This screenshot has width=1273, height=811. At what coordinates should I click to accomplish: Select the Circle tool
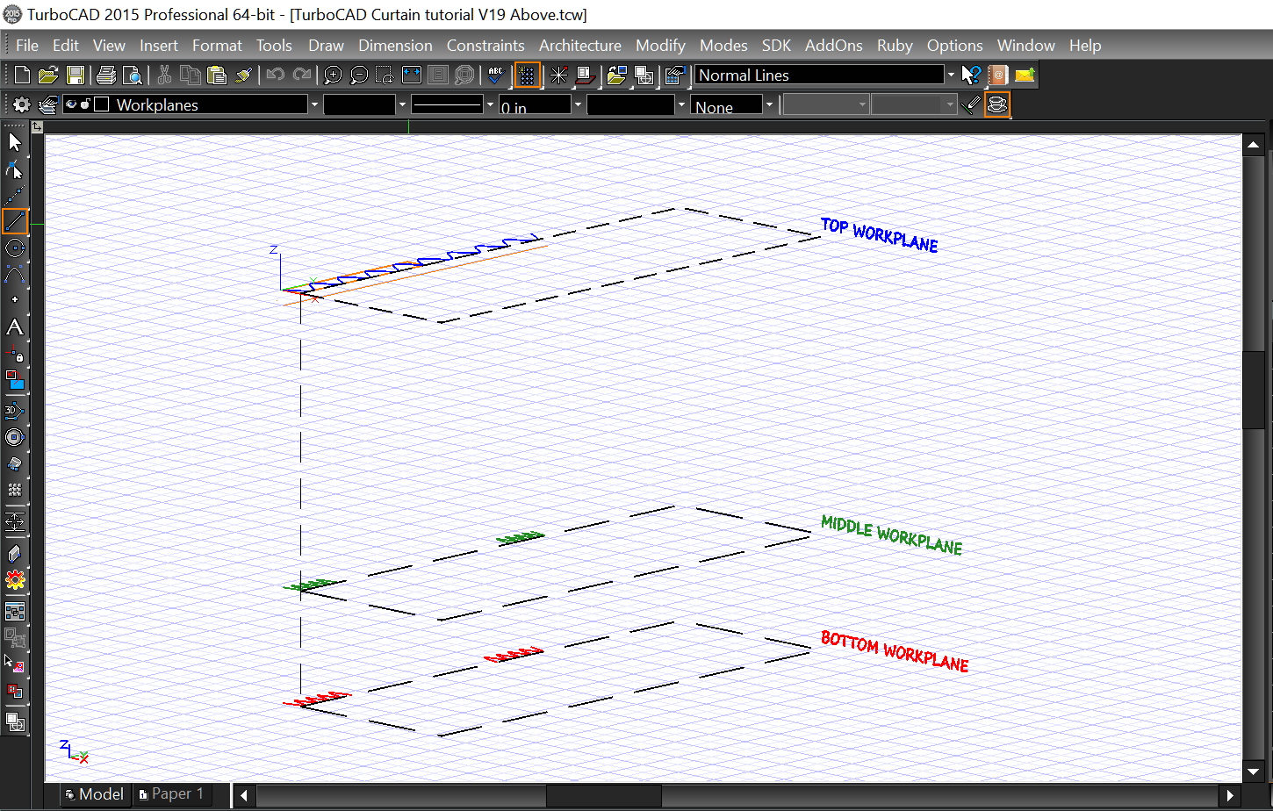[15, 248]
